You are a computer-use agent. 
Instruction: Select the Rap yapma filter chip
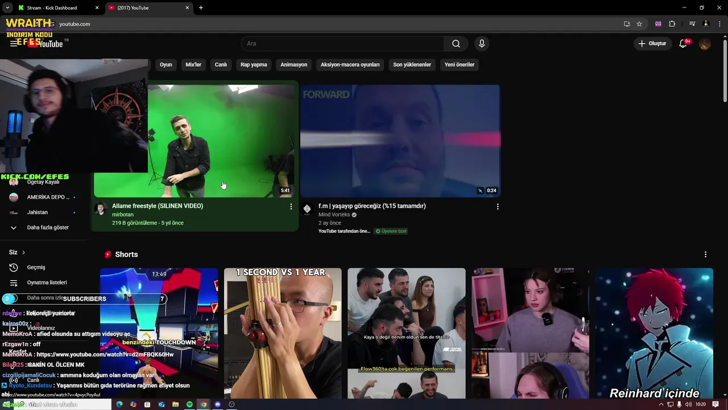254,65
